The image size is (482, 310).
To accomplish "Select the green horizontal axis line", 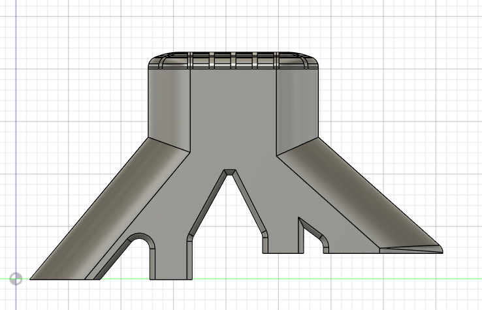I will [x=261, y=279].
